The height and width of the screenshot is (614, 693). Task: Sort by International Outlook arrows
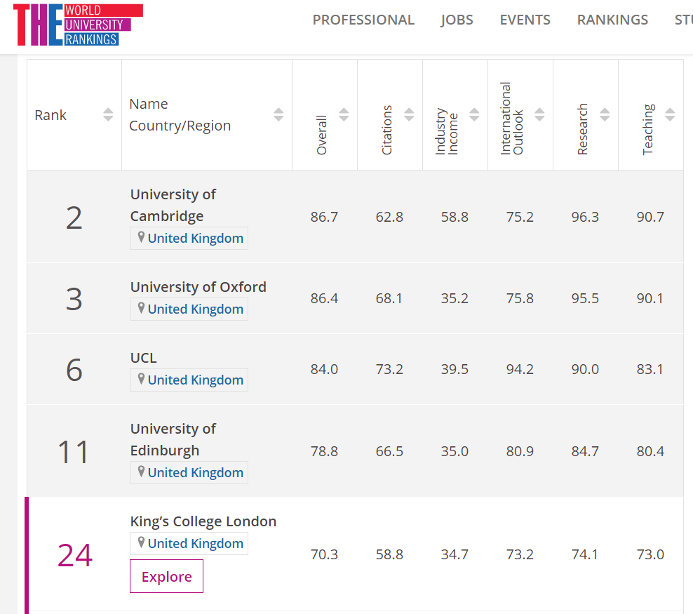click(539, 114)
